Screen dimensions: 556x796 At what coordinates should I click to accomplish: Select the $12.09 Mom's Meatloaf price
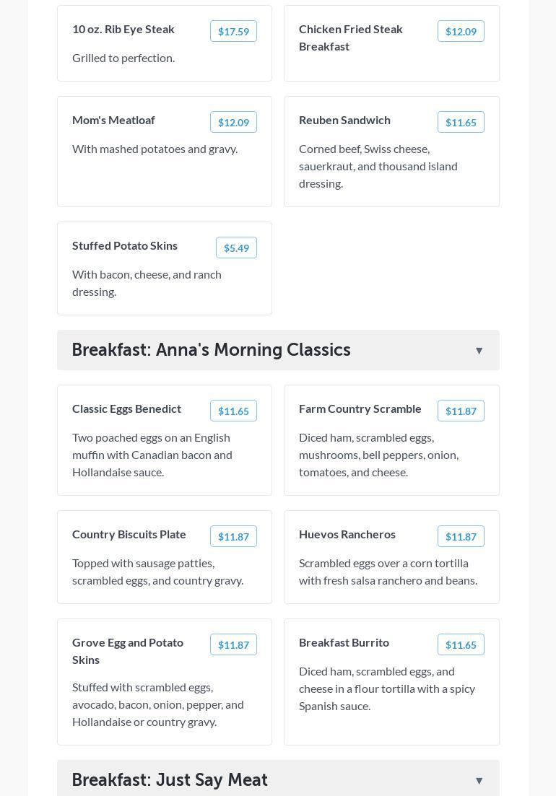233,122
